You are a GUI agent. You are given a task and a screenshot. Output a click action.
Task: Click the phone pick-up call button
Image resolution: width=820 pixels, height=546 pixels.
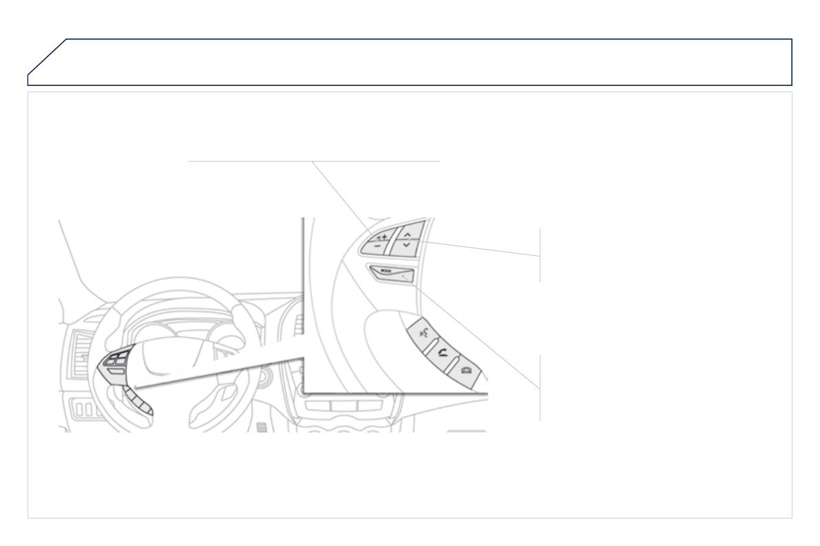click(443, 353)
